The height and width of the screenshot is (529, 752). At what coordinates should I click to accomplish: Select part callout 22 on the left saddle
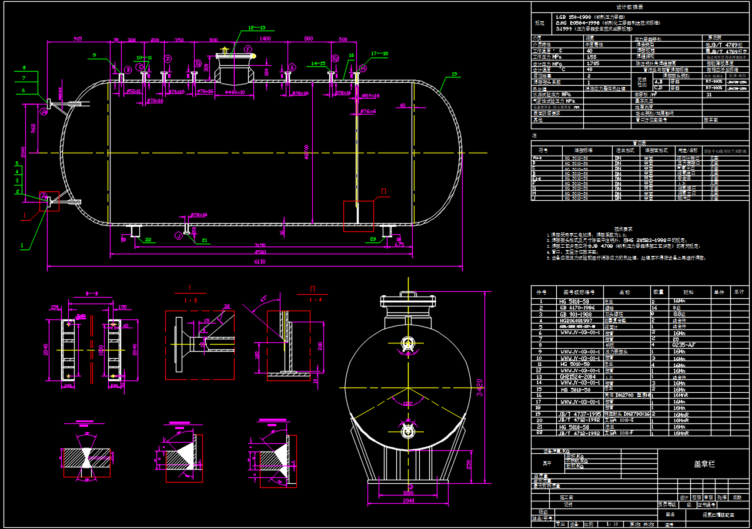pos(148,240)
